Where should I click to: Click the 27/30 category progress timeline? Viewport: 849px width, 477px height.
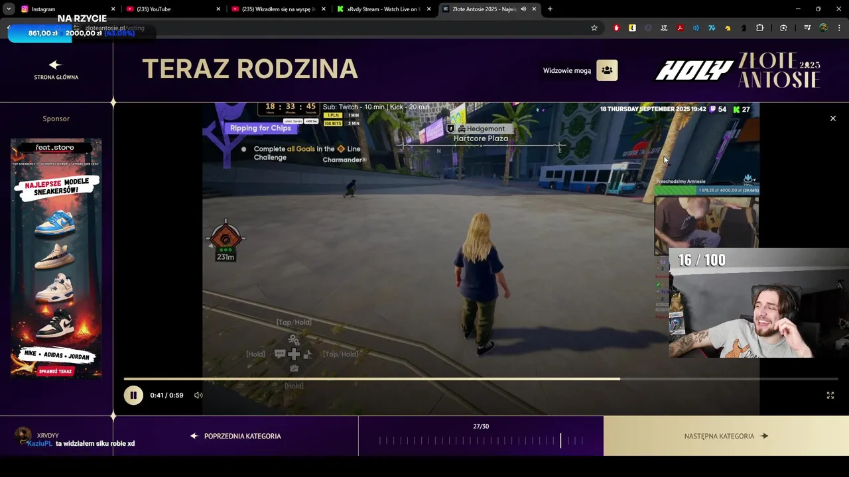tap(481, 441)
